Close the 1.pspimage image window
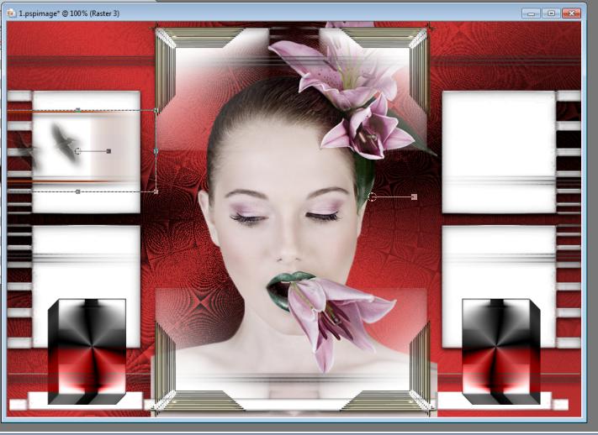The width and height of the screenshot is (598, 435). [x=572, y=13]
